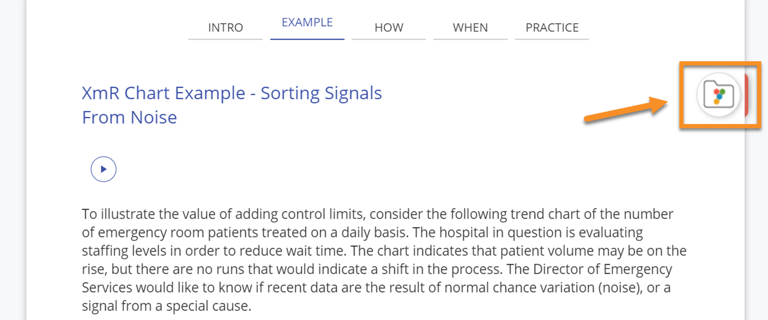Click the "From Noise" heading line
This screenshot has height=320, width=768.
[129, 118]
